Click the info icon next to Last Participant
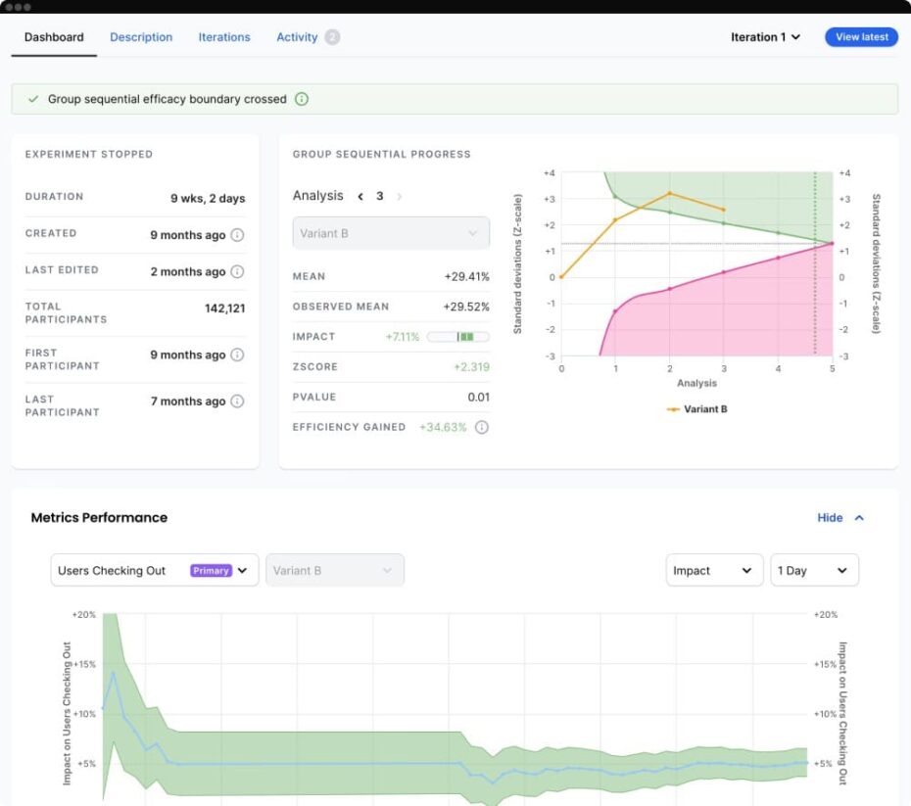Viewport: 911px width, 806px height. pyautogui.click(x=235, y=401)
